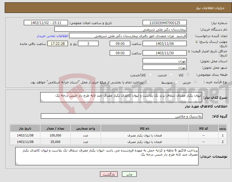The image size is (232, 182).
Task: Click the جزئیات اطلاعات نیاز header title
Action: click(210, 8)
